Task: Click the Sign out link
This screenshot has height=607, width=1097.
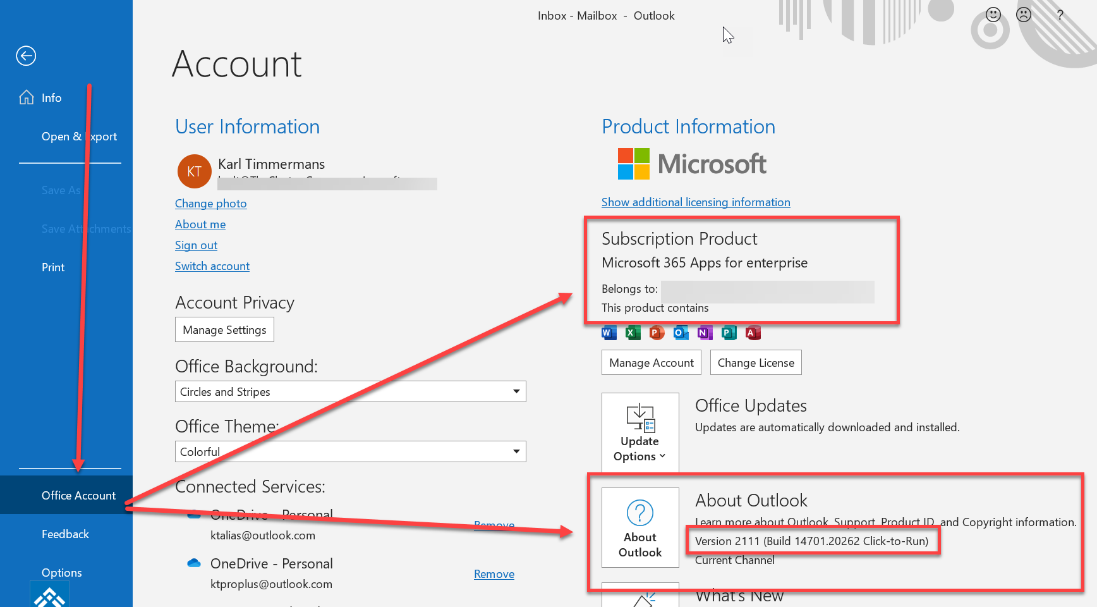Action: [196, 245]
